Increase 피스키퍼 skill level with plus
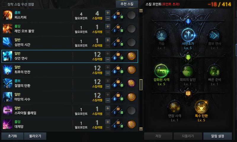 click(x=108, y=13)
